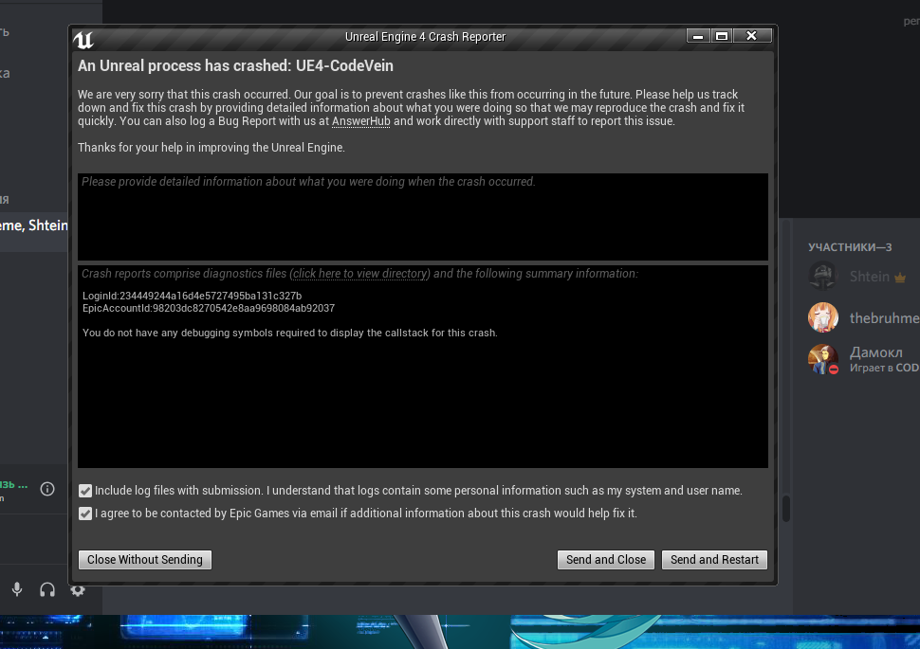Mute the Discord microphone
920x649 pixels.
(x=17, y=589)
